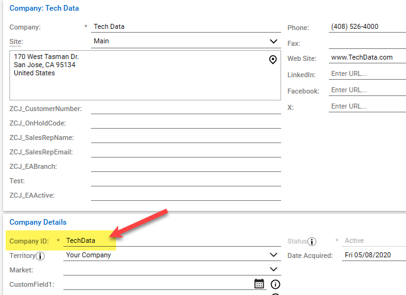Click the Phone number field
The height and width of the screenshot is (295, 406).
pos(367,27)
